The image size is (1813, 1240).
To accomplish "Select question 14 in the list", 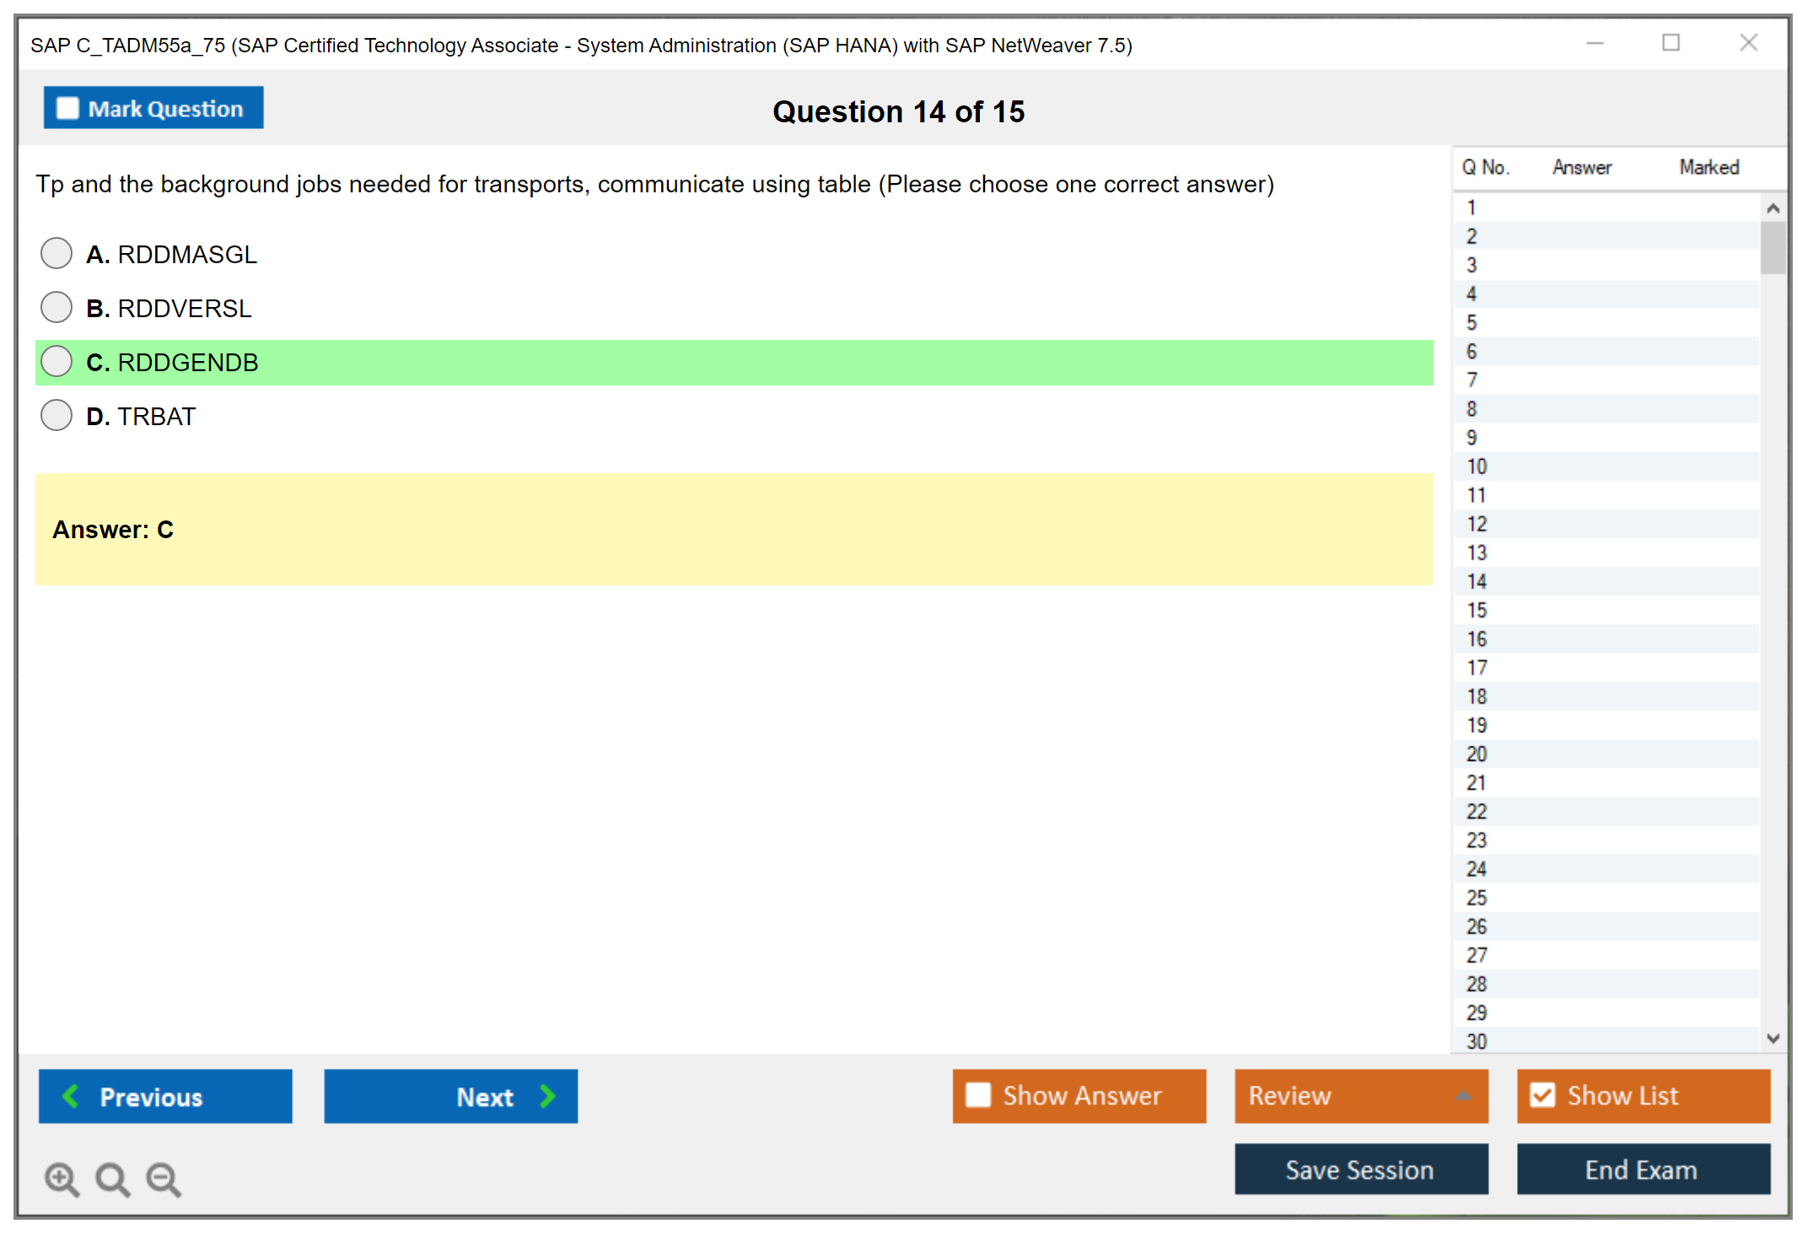I will 1477,581.
